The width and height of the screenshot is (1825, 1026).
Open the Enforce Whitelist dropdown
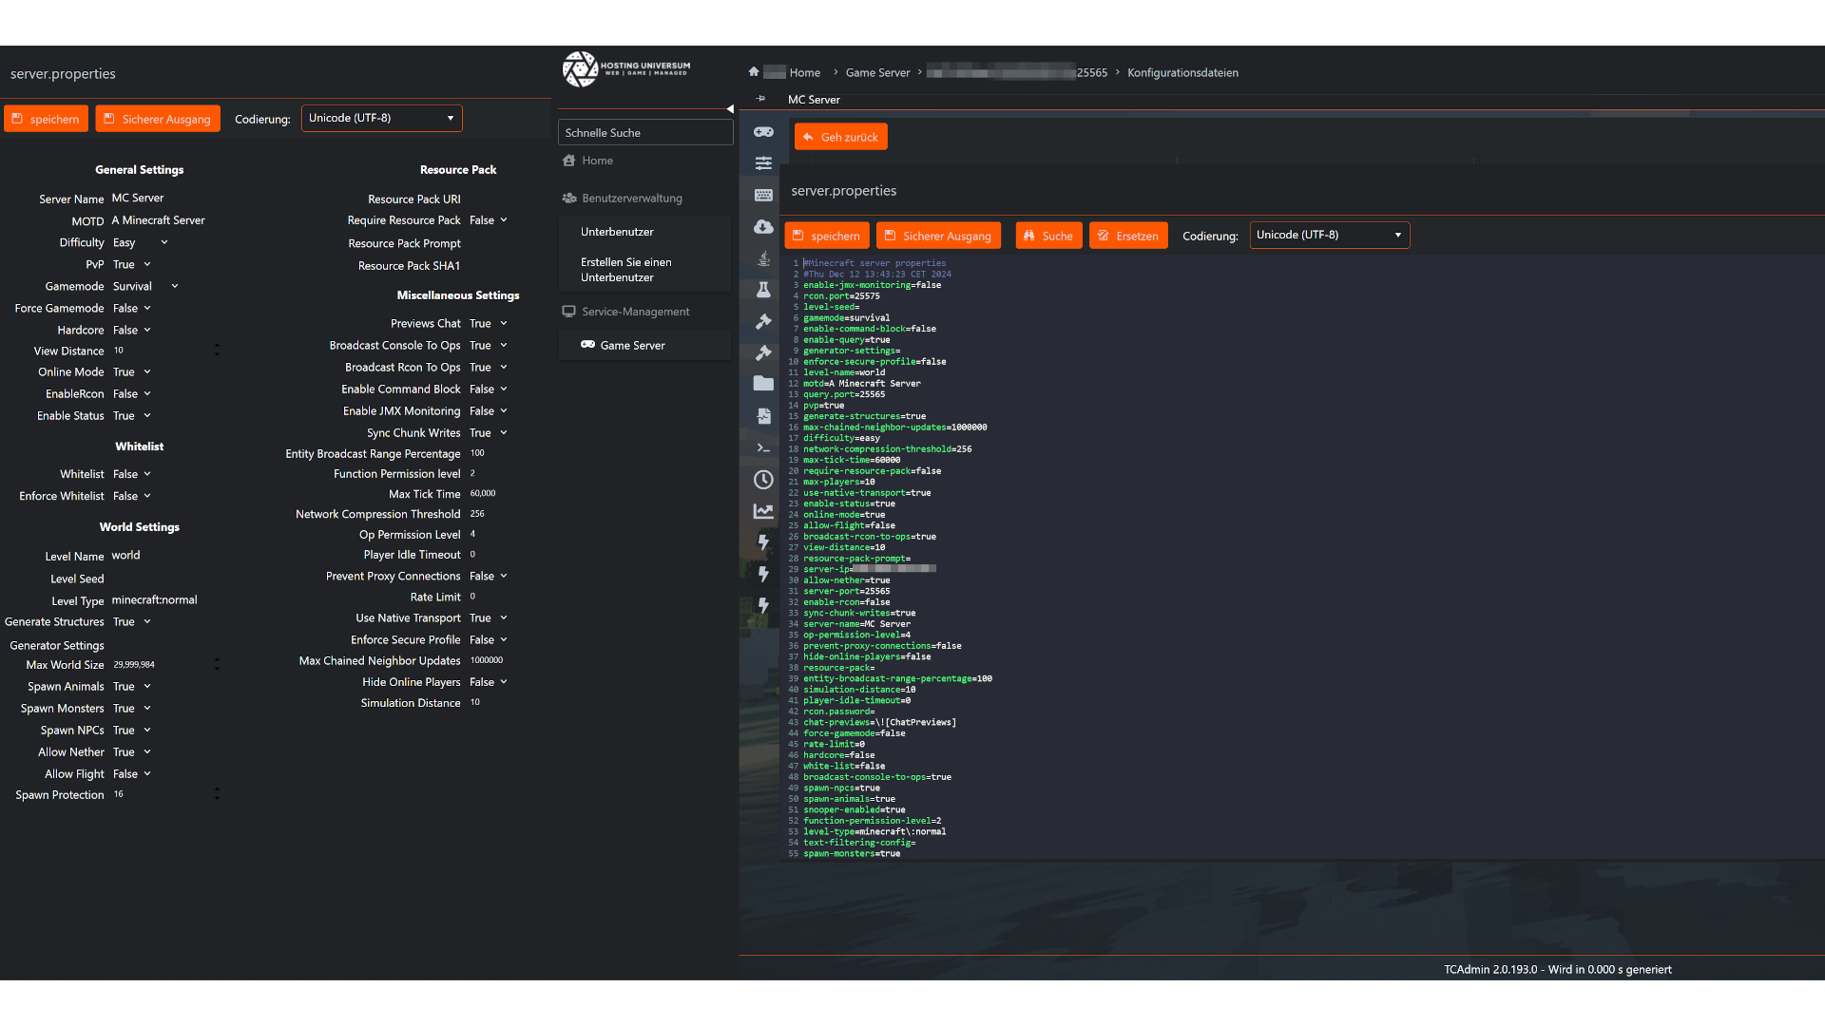pos(132,496)
